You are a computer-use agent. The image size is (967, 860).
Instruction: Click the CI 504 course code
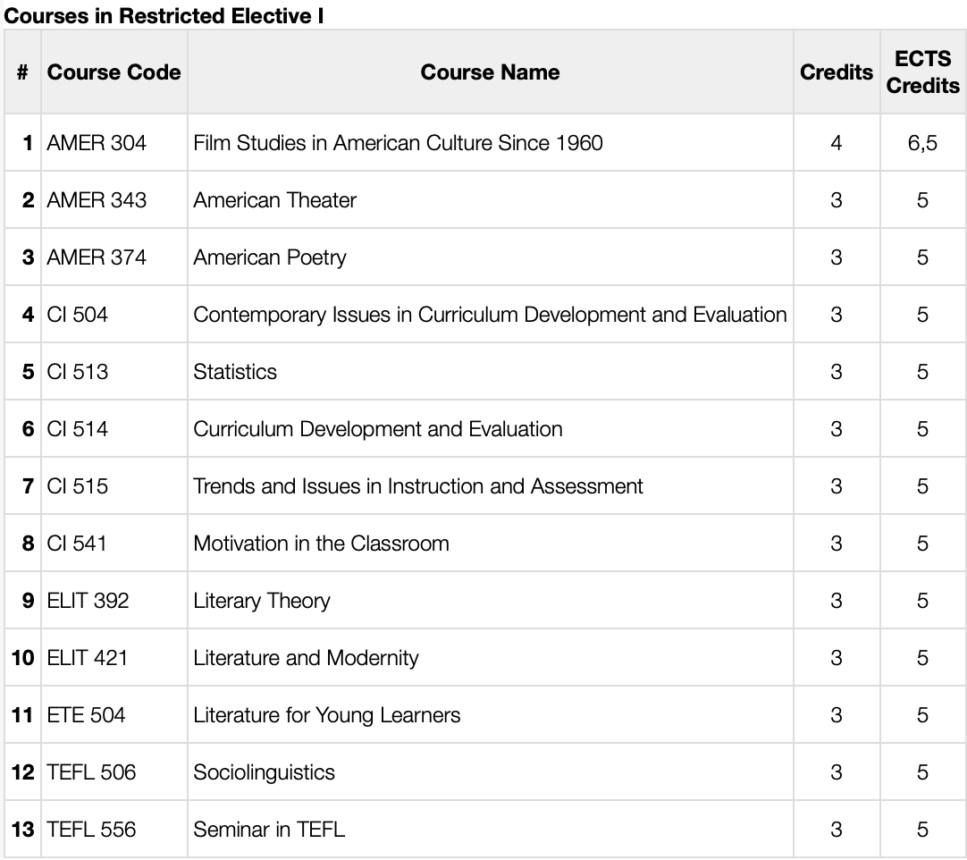(73, 314)
